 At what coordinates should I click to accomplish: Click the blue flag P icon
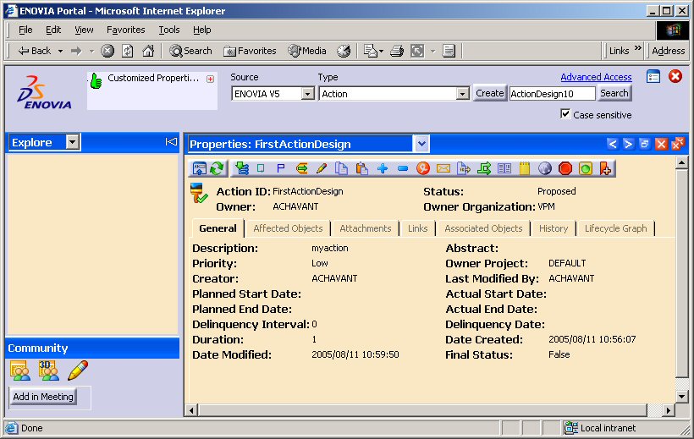(x=280, y=168)
